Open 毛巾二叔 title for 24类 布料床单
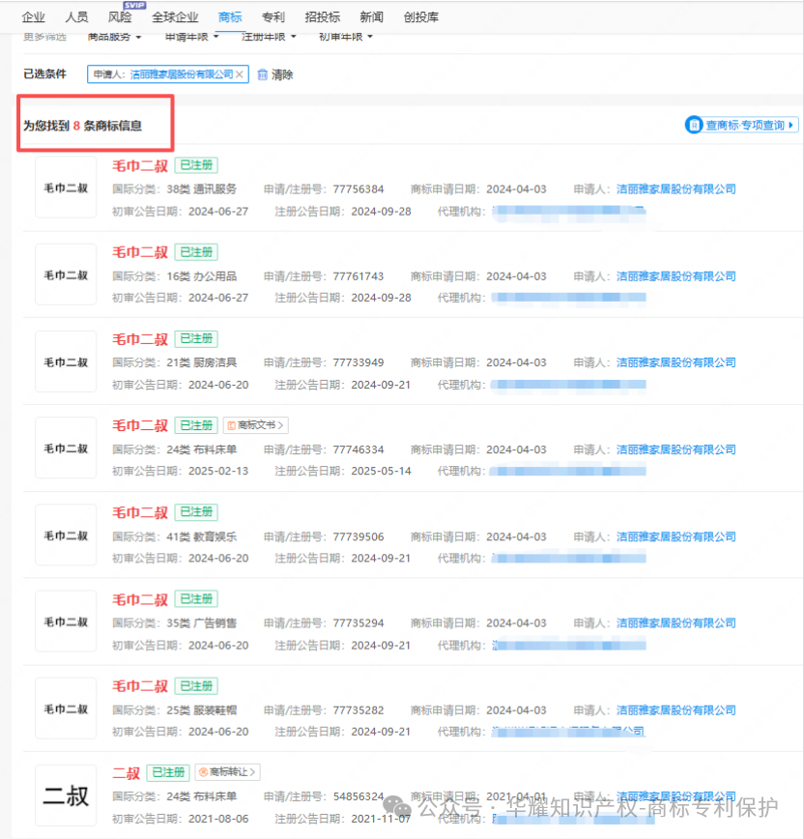Image resolution: width=804 pixels, height=839 pixels. 140,425
